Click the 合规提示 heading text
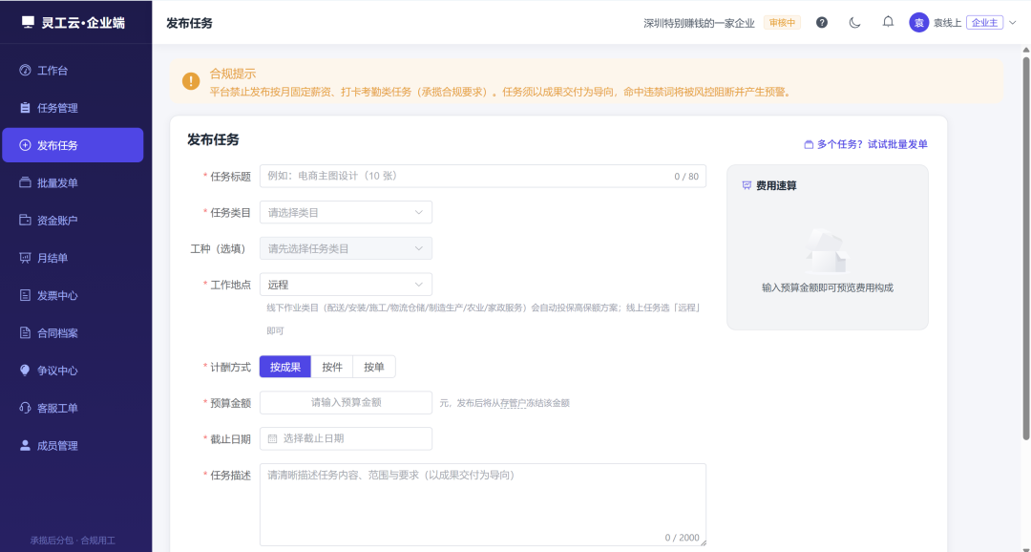Image resolution: width=1031 pixels, height=552 pixels. [x=233, y=74]
